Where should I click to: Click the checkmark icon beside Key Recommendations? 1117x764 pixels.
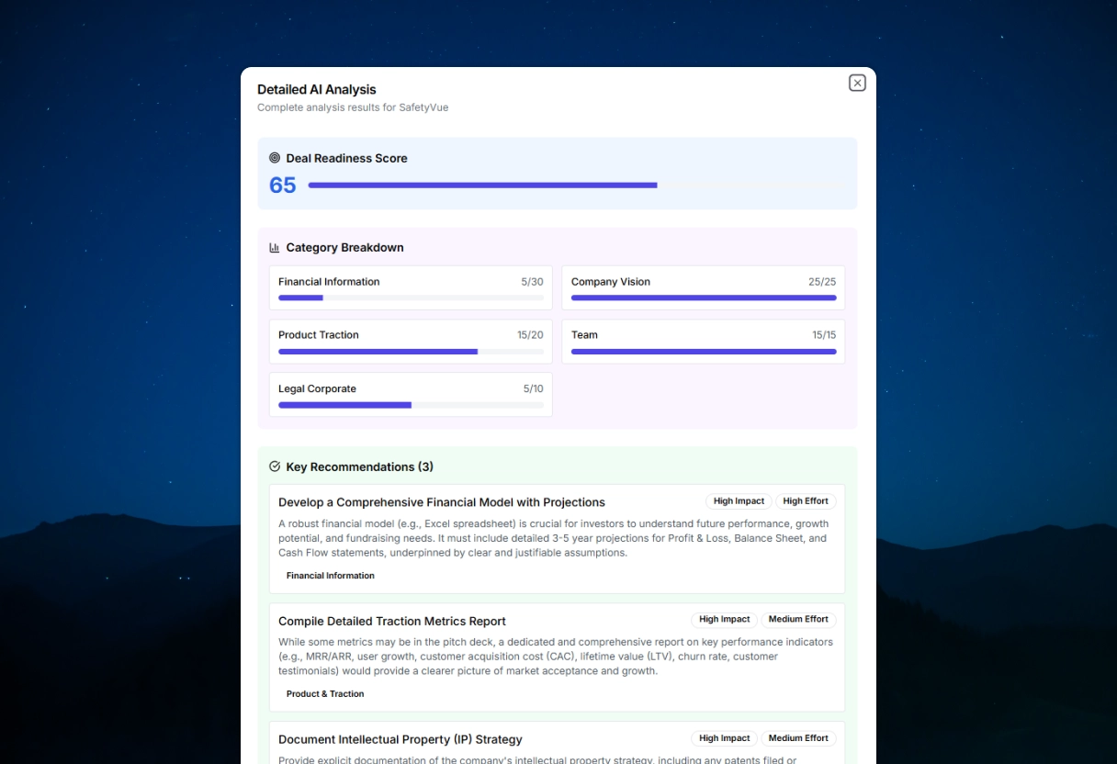pyautogui.click(x=274, y=466)
